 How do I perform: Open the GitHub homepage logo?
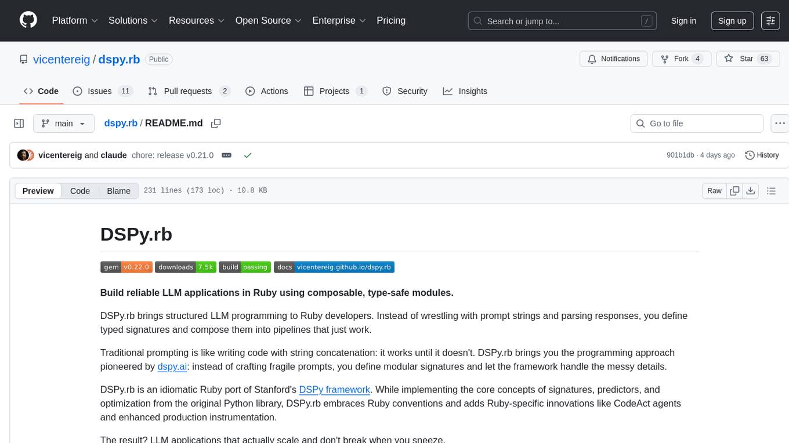point(28,20)
